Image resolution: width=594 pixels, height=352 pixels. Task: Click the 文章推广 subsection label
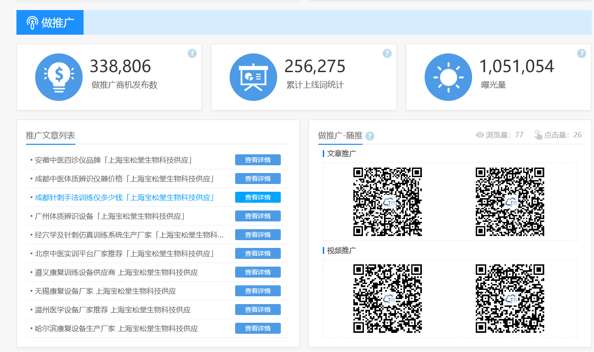pos(342,153)
